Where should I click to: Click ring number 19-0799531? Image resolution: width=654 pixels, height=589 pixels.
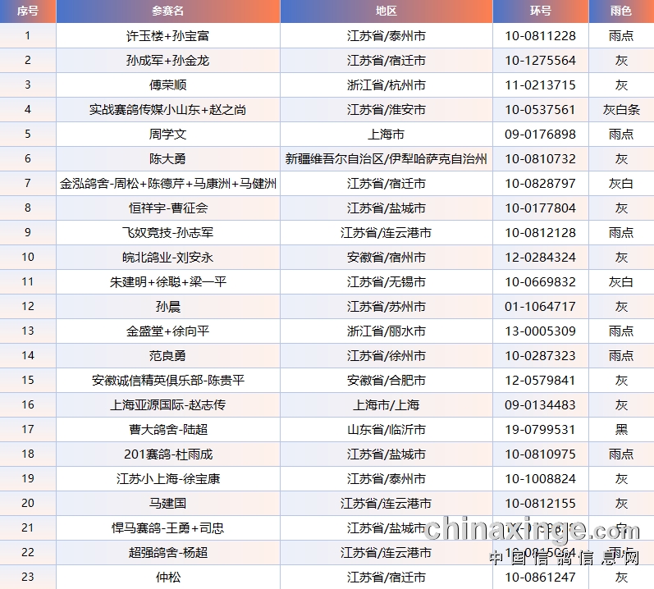540,430
